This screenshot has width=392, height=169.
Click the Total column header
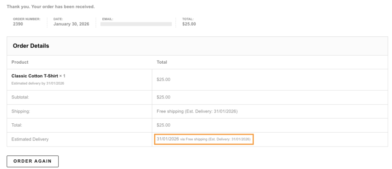coord(162,62)
